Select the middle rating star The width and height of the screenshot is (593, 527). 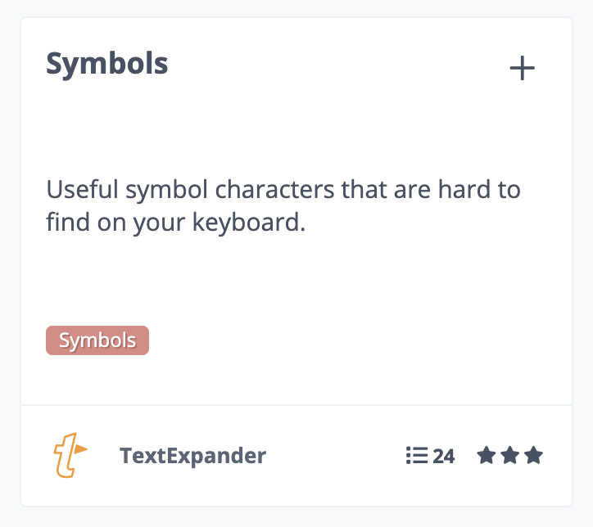tap(509, 455)
